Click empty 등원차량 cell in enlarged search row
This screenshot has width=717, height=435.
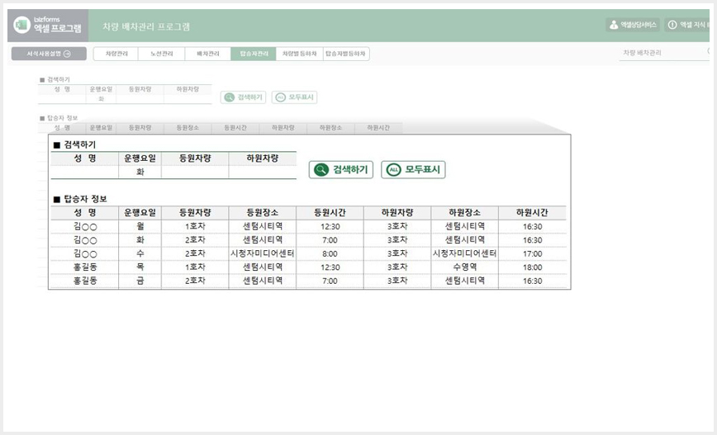(195, 172)
